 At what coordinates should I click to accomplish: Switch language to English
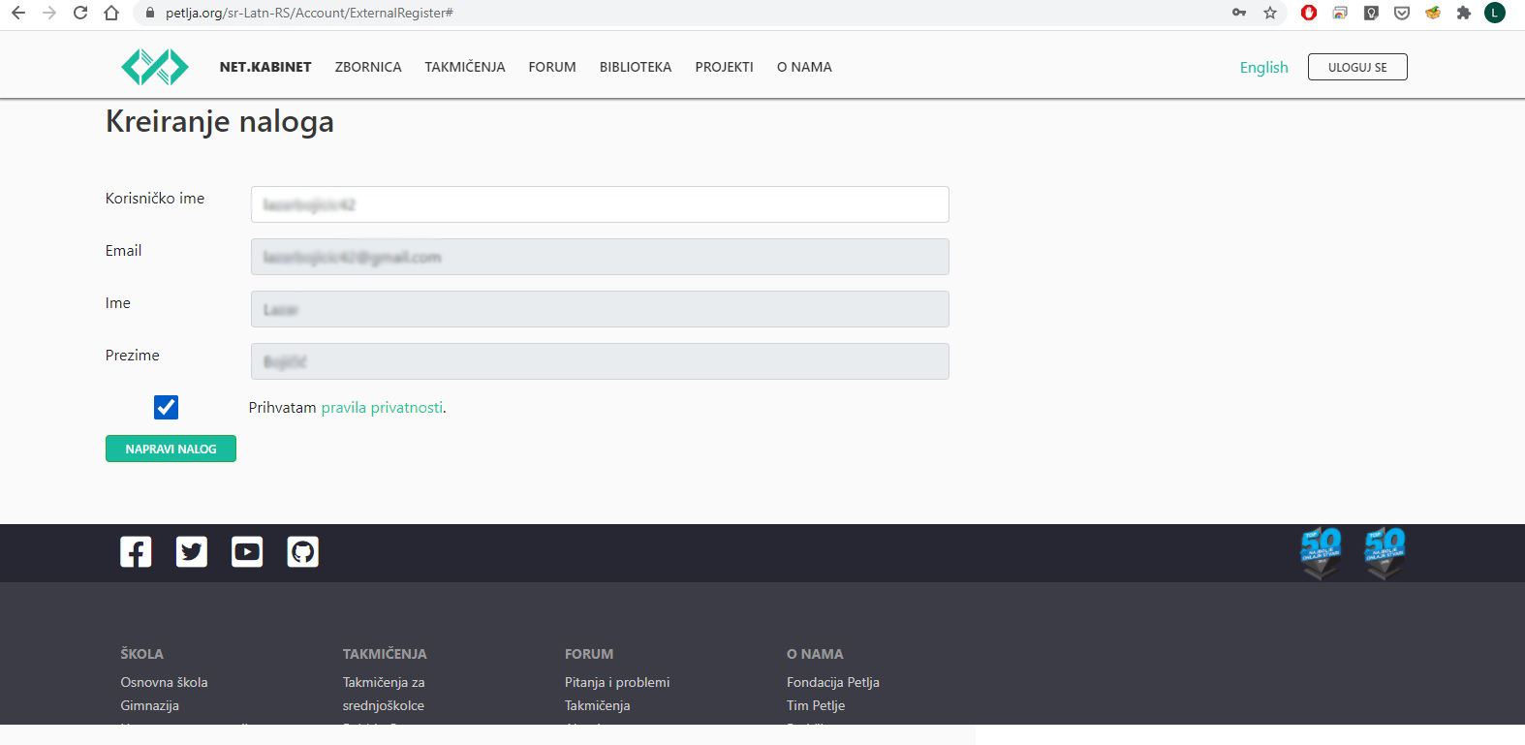[1263, 67]
